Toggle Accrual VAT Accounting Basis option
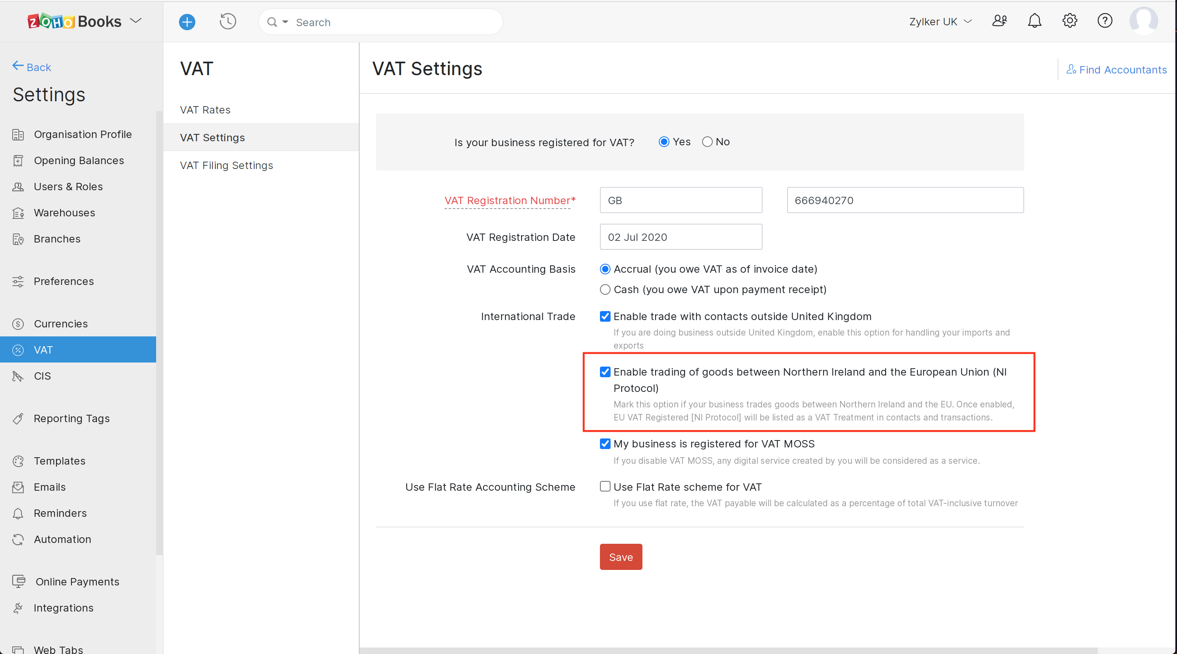 click(605, 268)
